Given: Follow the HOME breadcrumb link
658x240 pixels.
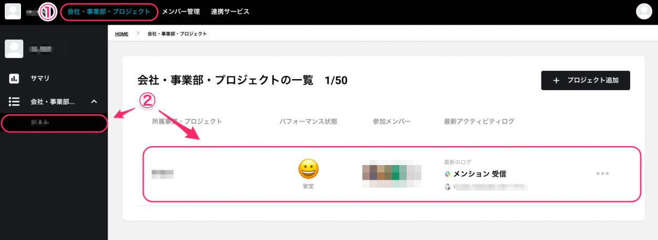Looking at the screenshot, I should coord(122,34).
